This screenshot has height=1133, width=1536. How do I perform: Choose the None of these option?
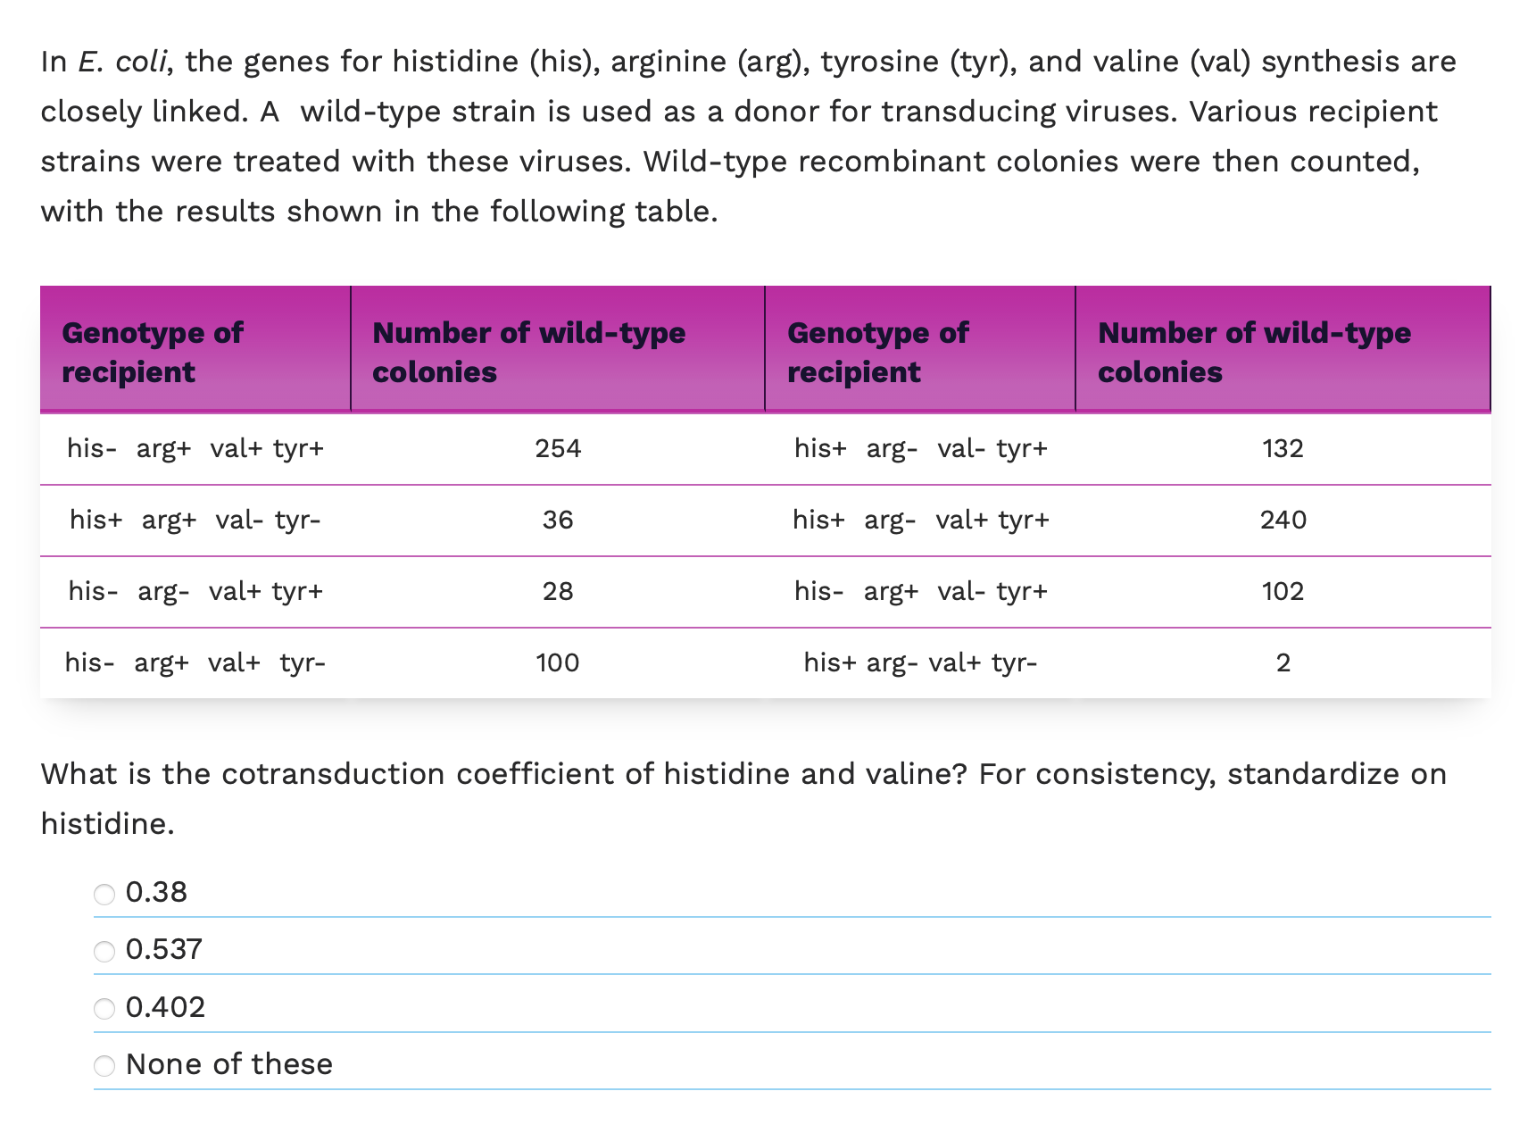pos(104,1065)
